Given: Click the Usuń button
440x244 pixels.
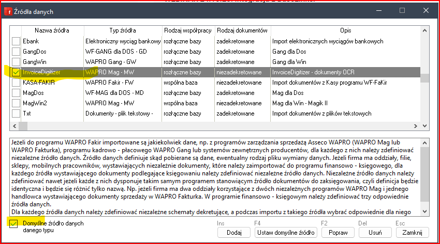Looking at the screenshot, I should pos(375,233).
